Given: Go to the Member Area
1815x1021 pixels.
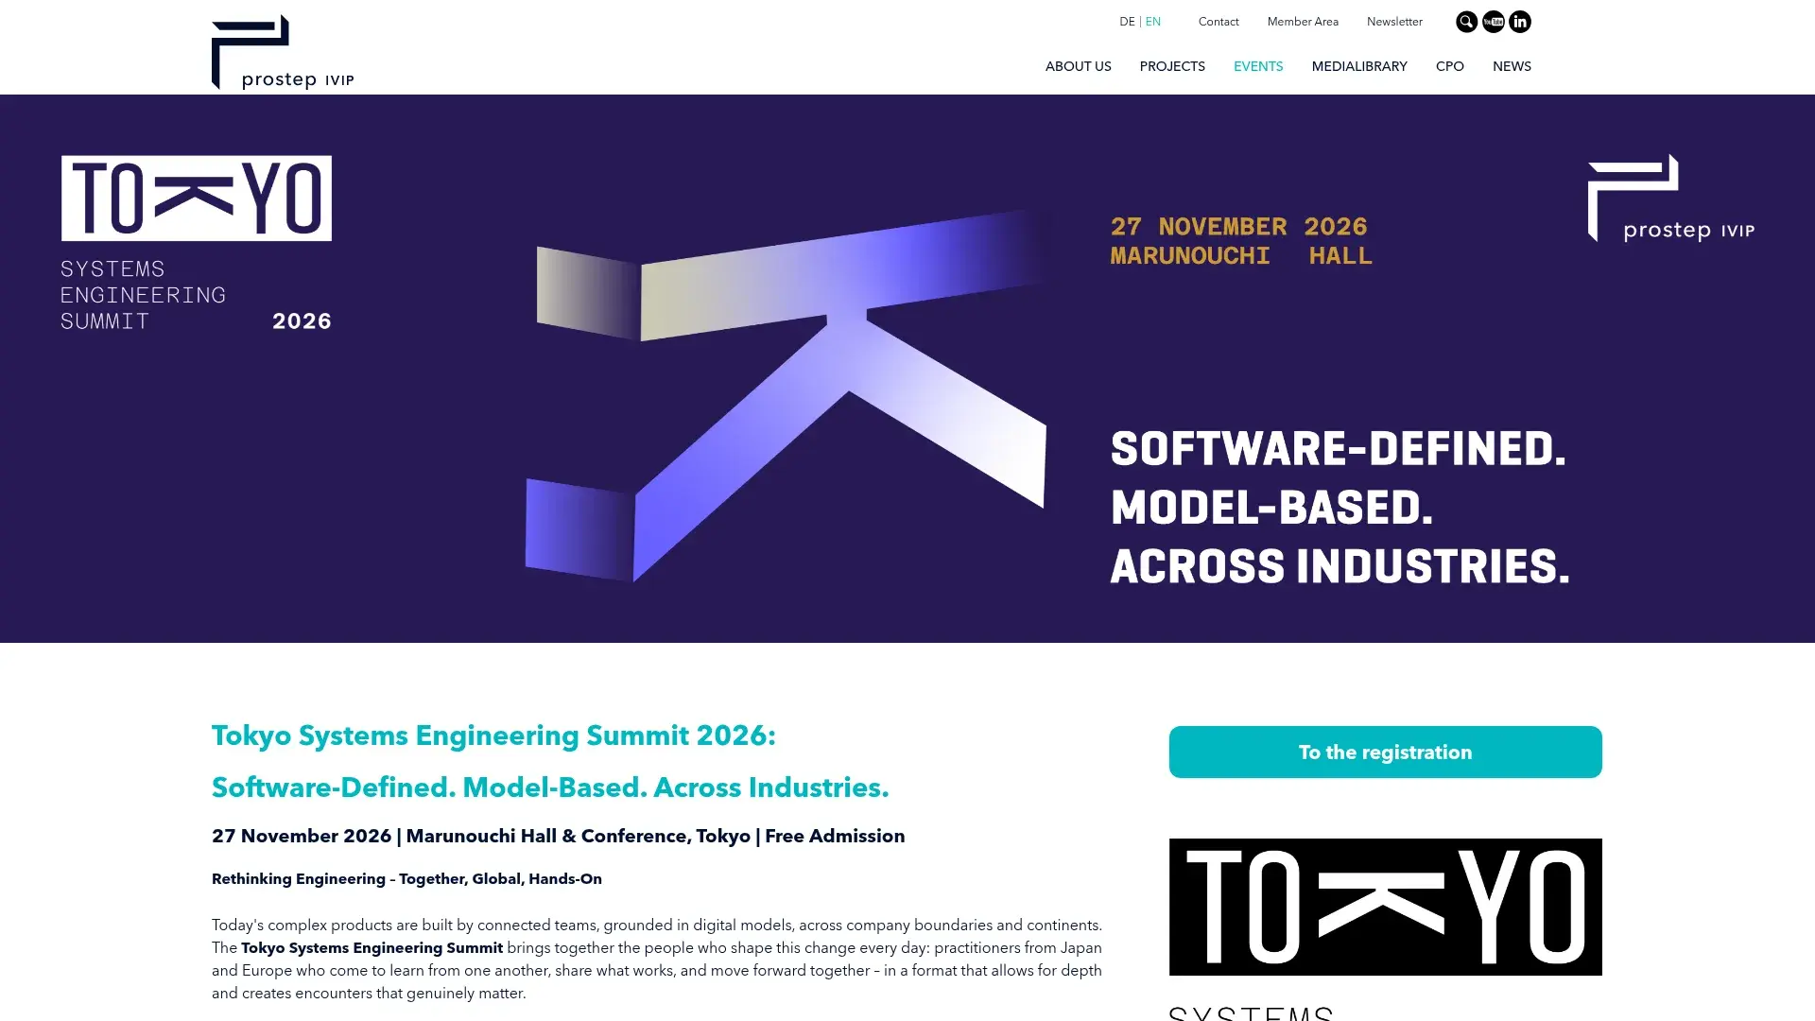Looking at the screenshot, I should tap(1302, 22).
